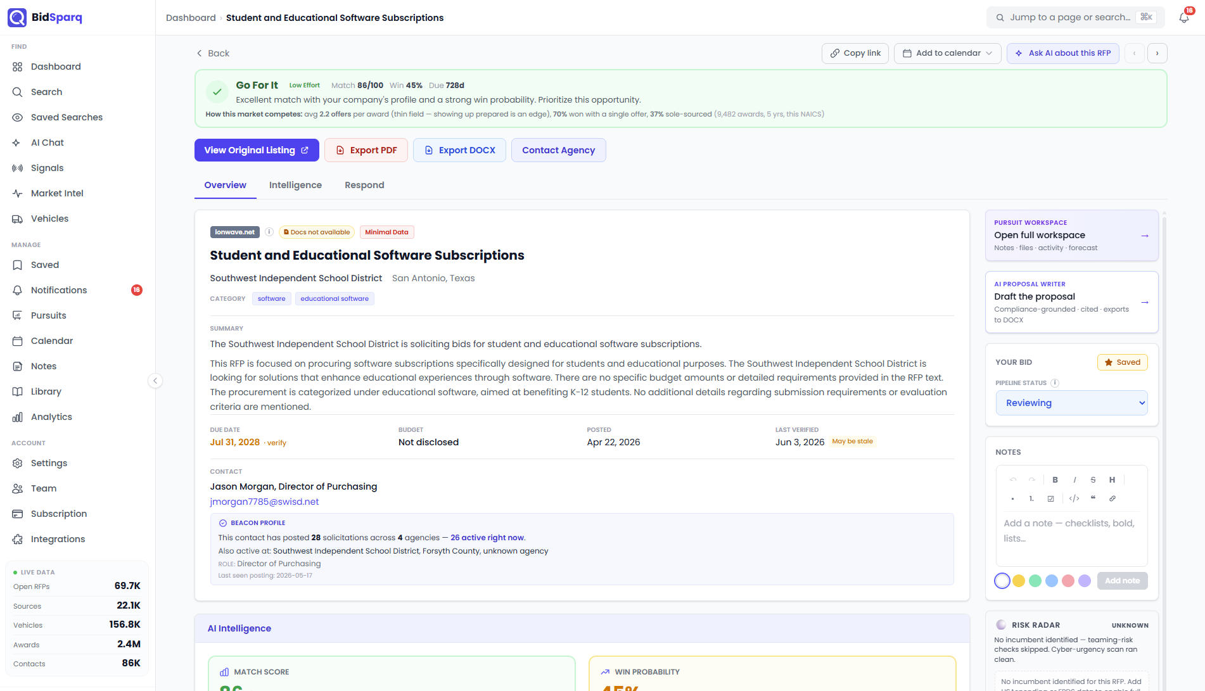Open the Pipeline Status dropdown
Image resolution: width=1205 pixels, height=691 pixels.
tap(1071, 403)
